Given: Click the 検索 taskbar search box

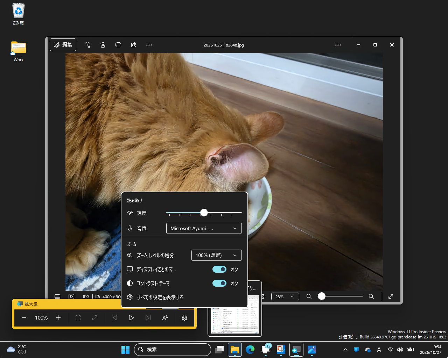Looking at the screenshot, I should coord(173,350).
